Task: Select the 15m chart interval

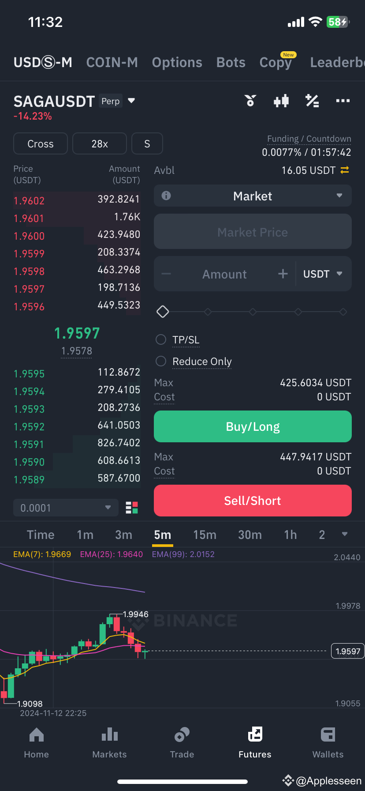Action: coord(205,535)
